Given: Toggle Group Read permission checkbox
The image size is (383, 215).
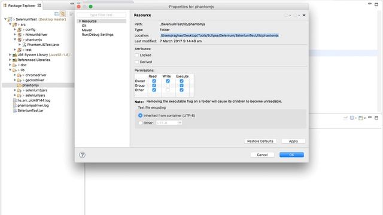Looking at the screenshot, I should (x=154, y=85).
